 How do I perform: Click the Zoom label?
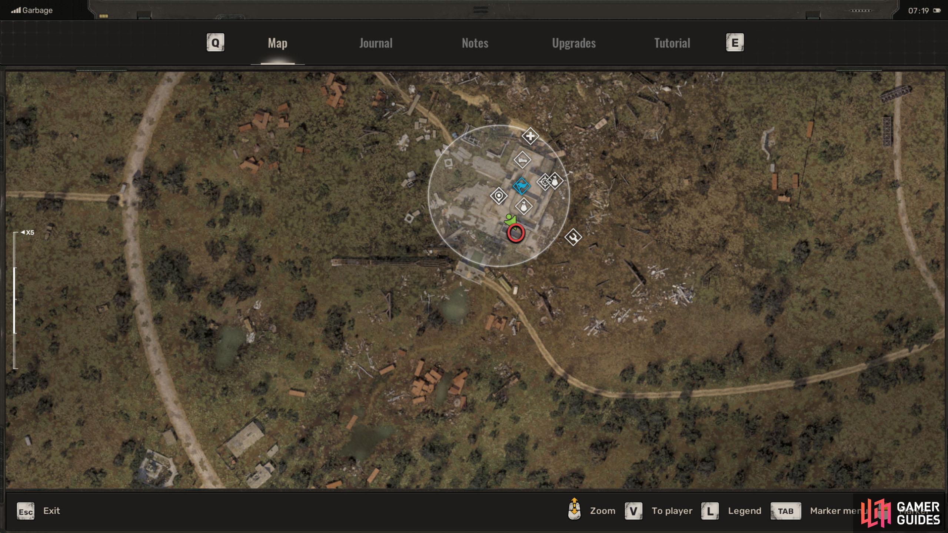click(602, 511)
